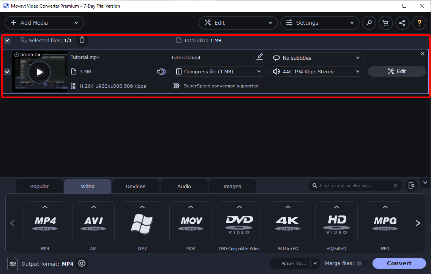Open output format settings gear

[x=82, y=263]
